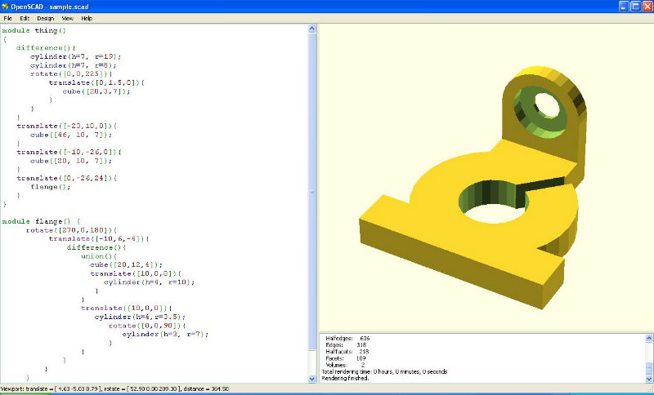This screenshot has width=654, height=395.
Task: Click the splitter handle between editor and viewport
Action: pos(318,192)
